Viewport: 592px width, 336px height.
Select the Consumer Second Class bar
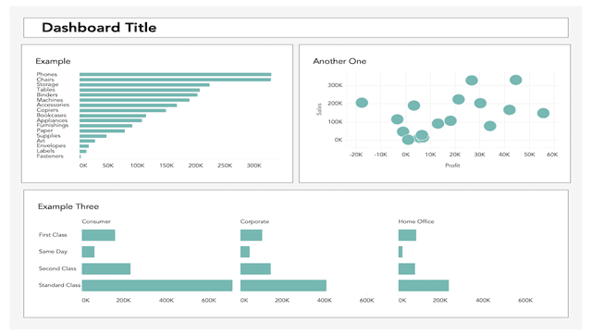106,268
